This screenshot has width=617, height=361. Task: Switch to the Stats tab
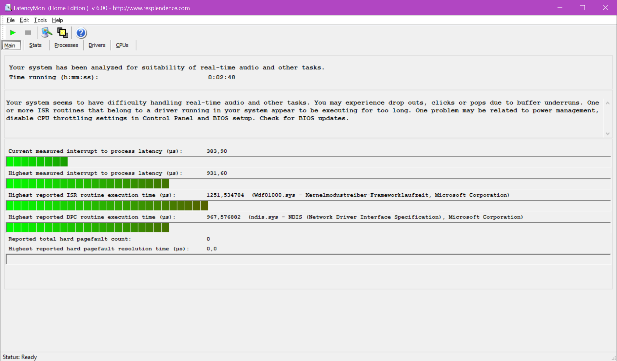tap(35, 45)
